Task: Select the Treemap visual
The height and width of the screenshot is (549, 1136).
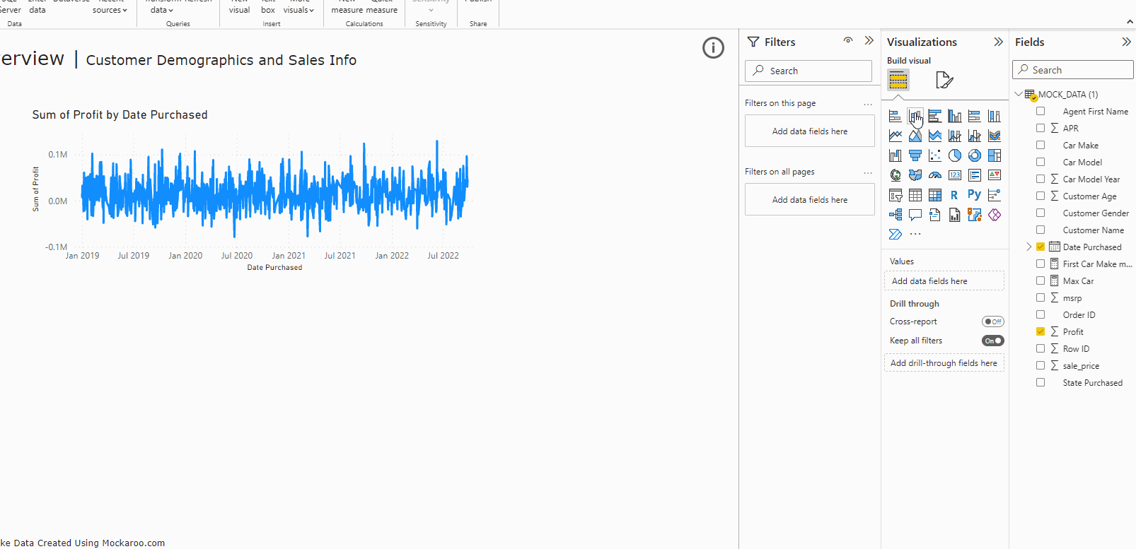Action: coord(995,155)
